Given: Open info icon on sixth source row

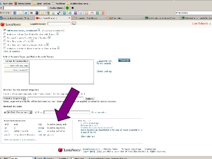Looking at the screenshot, I should [58, 48].
